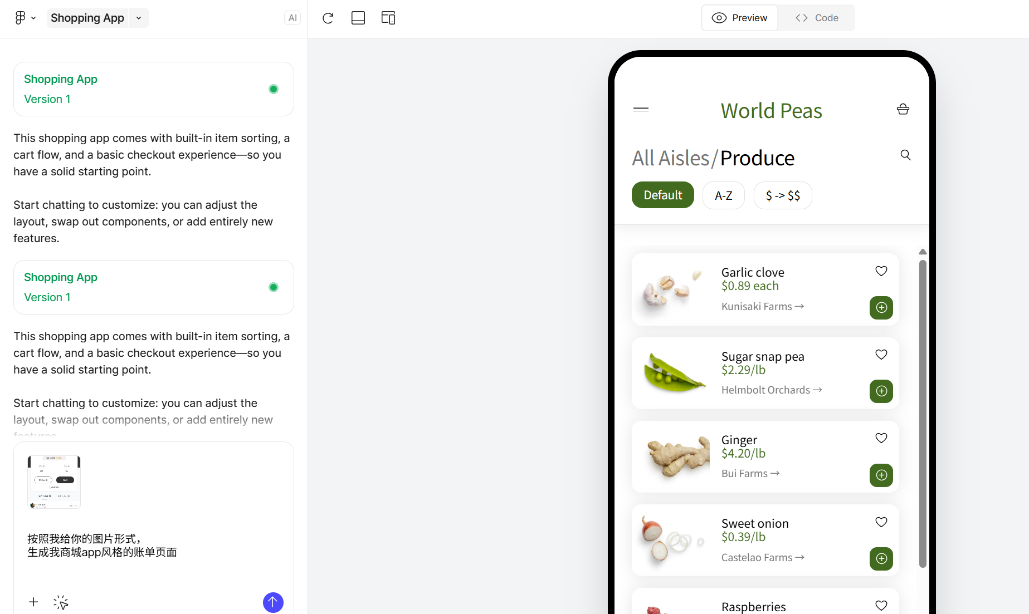Expand the Shopping App title dropdown
This screenshot has width=1029, height=614.
click(x=139, y=18)
